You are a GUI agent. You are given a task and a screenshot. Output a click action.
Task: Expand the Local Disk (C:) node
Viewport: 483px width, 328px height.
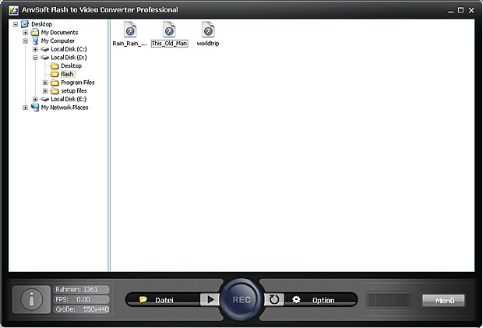[x=35, y=49]
